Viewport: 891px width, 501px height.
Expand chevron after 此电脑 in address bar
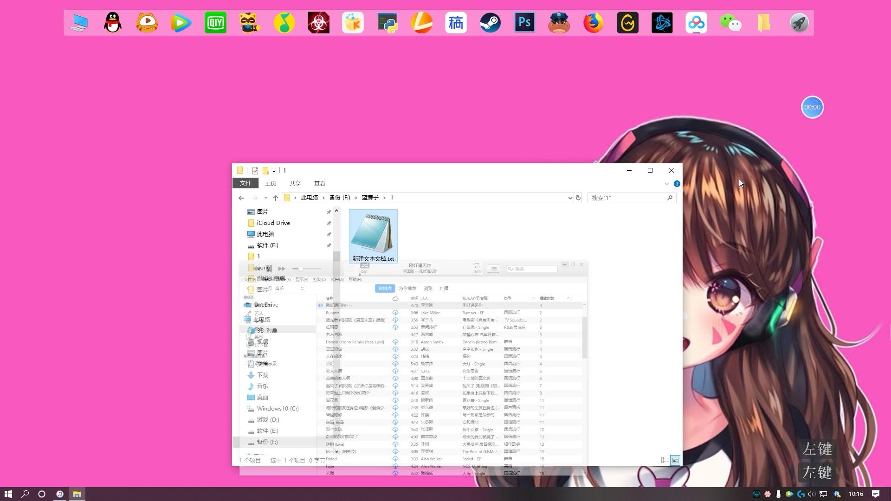click(323, 198)
